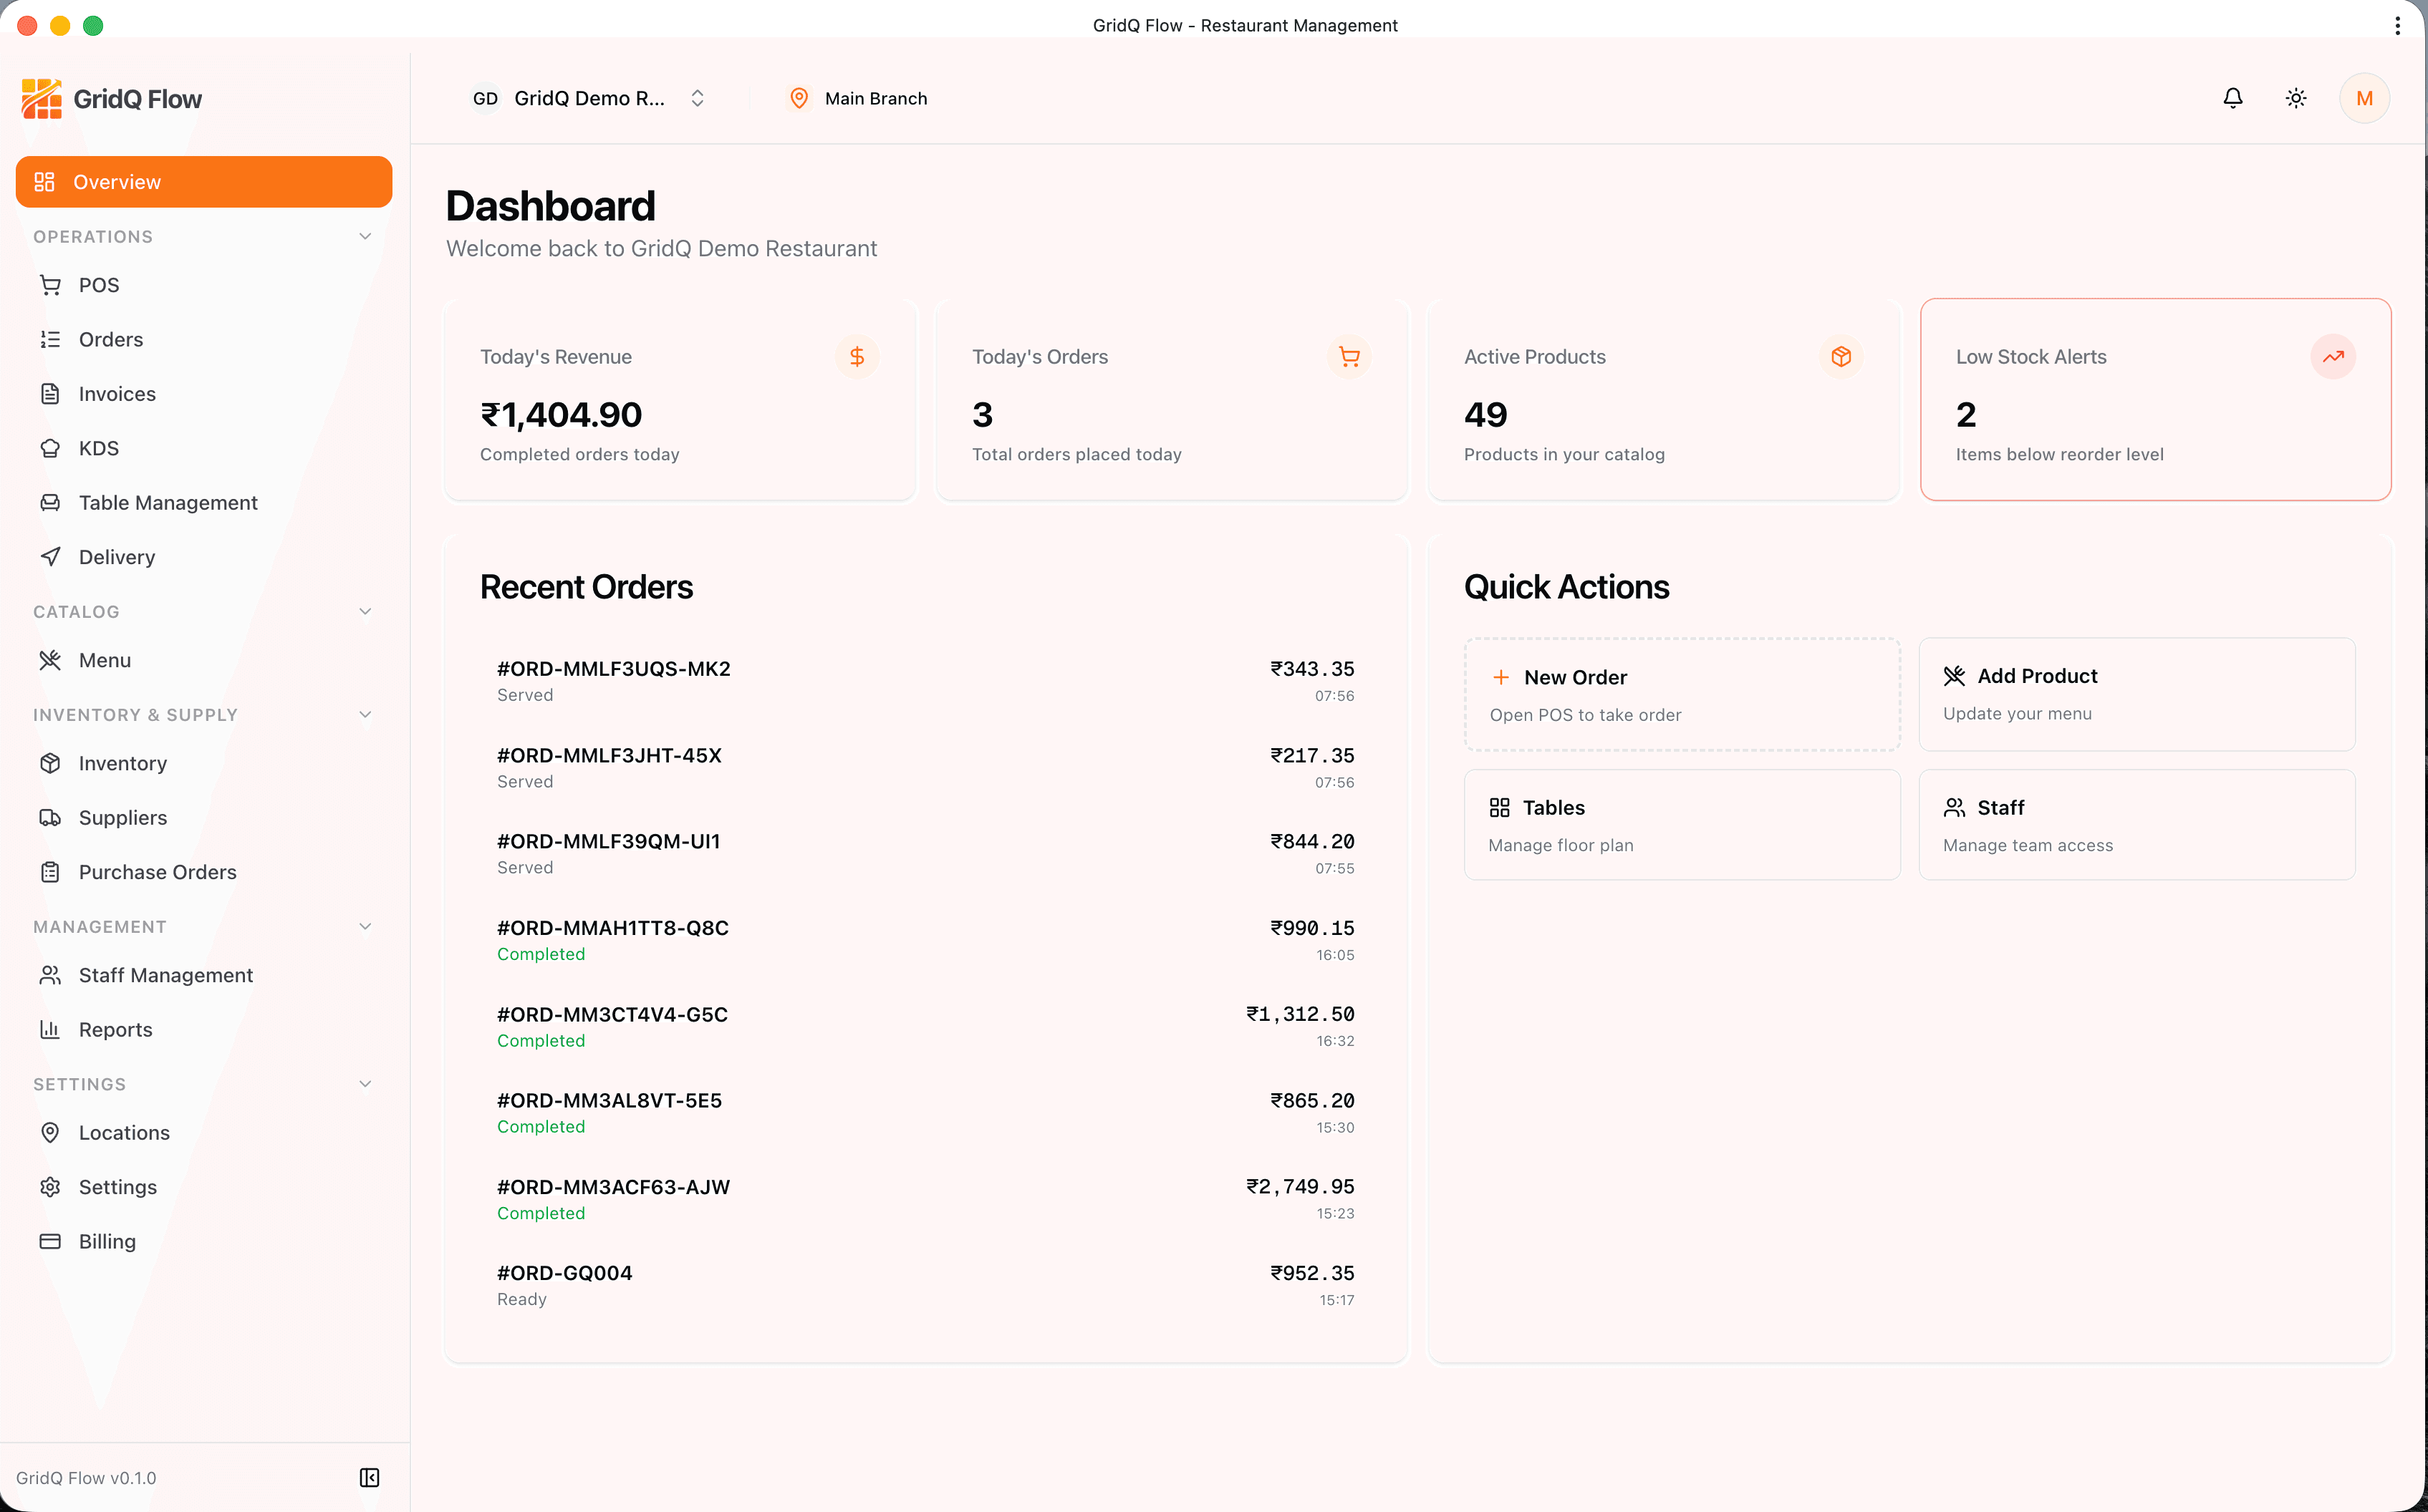The width and height of the screenshot is (2428, 1512).
Task: Select the KDS sidebar item
Action: click(x=98, y=448)
